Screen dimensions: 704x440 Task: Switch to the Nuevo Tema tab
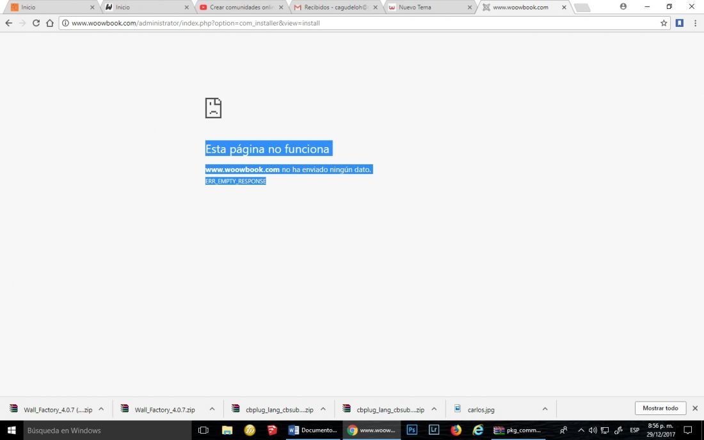click(x=429, y=7)
